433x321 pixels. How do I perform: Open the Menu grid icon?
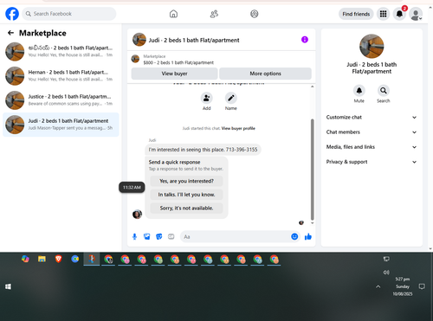coord(383,14)
